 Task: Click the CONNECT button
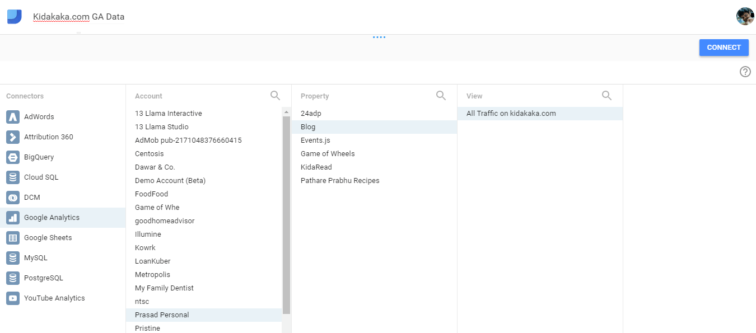coord(724,48)
